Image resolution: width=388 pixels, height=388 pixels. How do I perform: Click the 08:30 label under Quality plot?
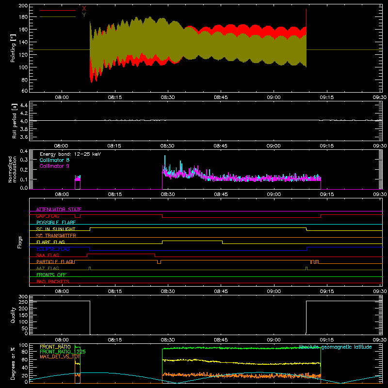[168, 340]
